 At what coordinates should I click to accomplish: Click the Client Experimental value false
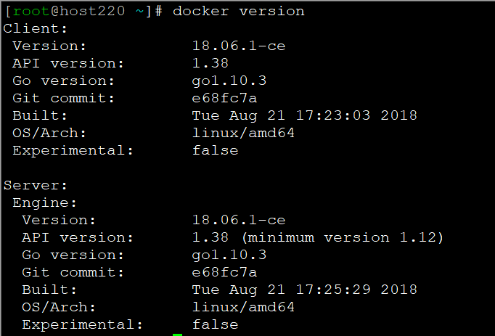(215, 151)
